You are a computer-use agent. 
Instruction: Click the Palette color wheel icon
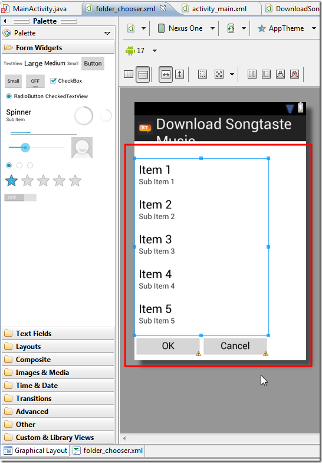click(6, 33)
